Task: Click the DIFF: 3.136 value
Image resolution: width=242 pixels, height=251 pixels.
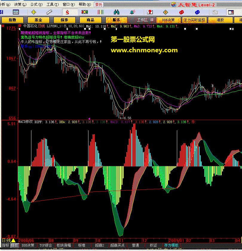Action: [x=44, y=122]
